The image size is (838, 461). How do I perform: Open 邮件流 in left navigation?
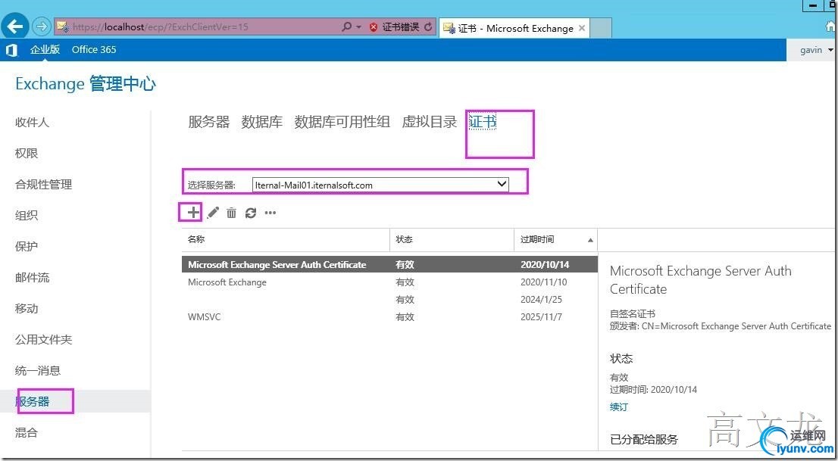pos(32,277)
